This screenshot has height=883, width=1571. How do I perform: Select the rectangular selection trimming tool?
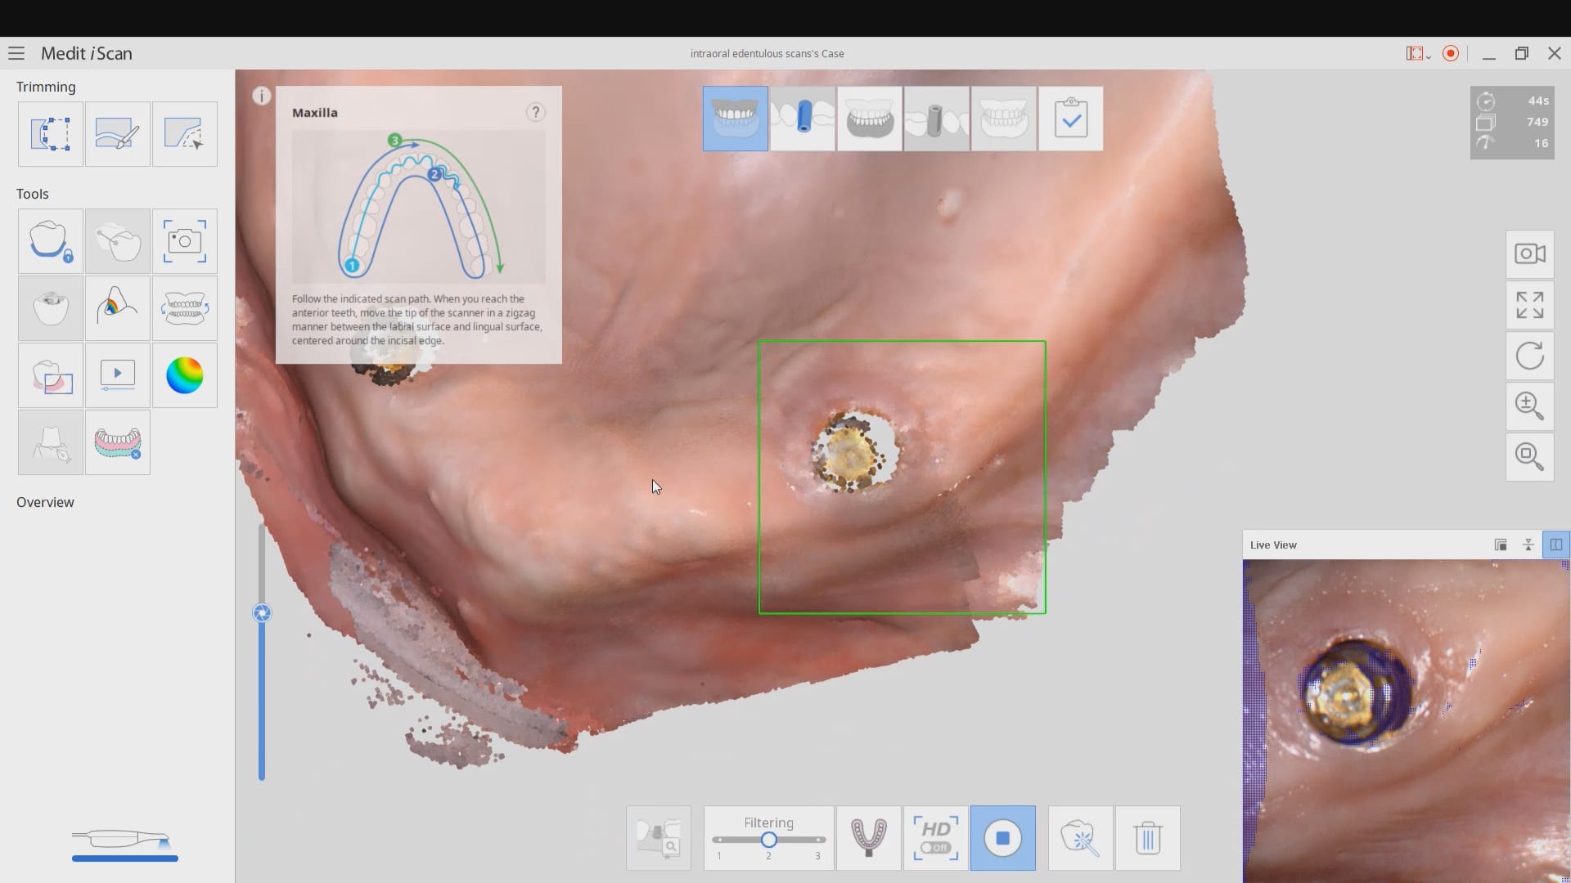[51, 134]
